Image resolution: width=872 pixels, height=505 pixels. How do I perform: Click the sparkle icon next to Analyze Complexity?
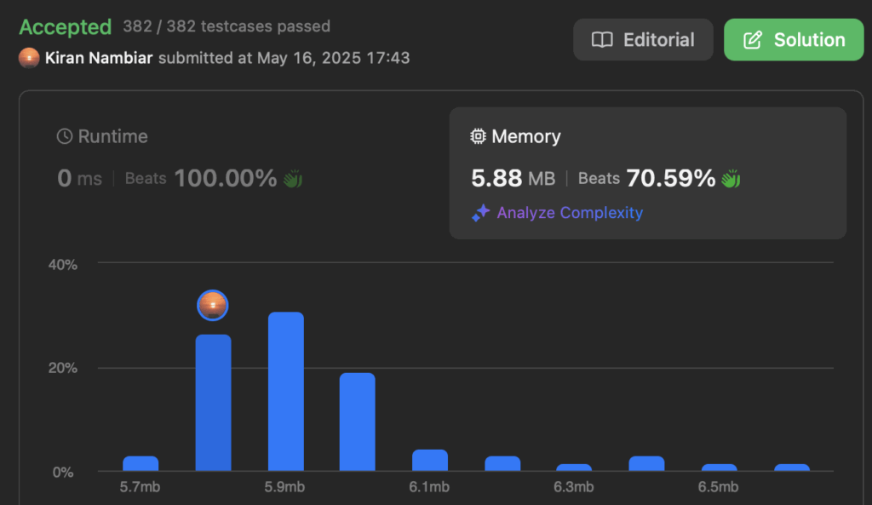pyautogui.click(x=480, y=213)
